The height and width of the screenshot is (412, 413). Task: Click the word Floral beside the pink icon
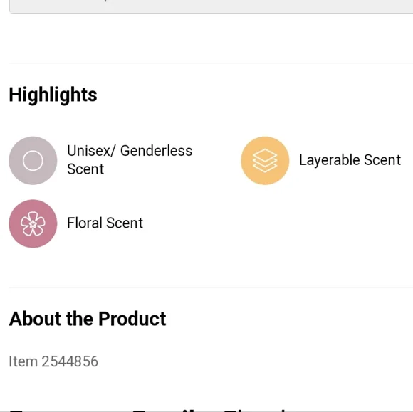pyautogui.click(x=85, y=223)
